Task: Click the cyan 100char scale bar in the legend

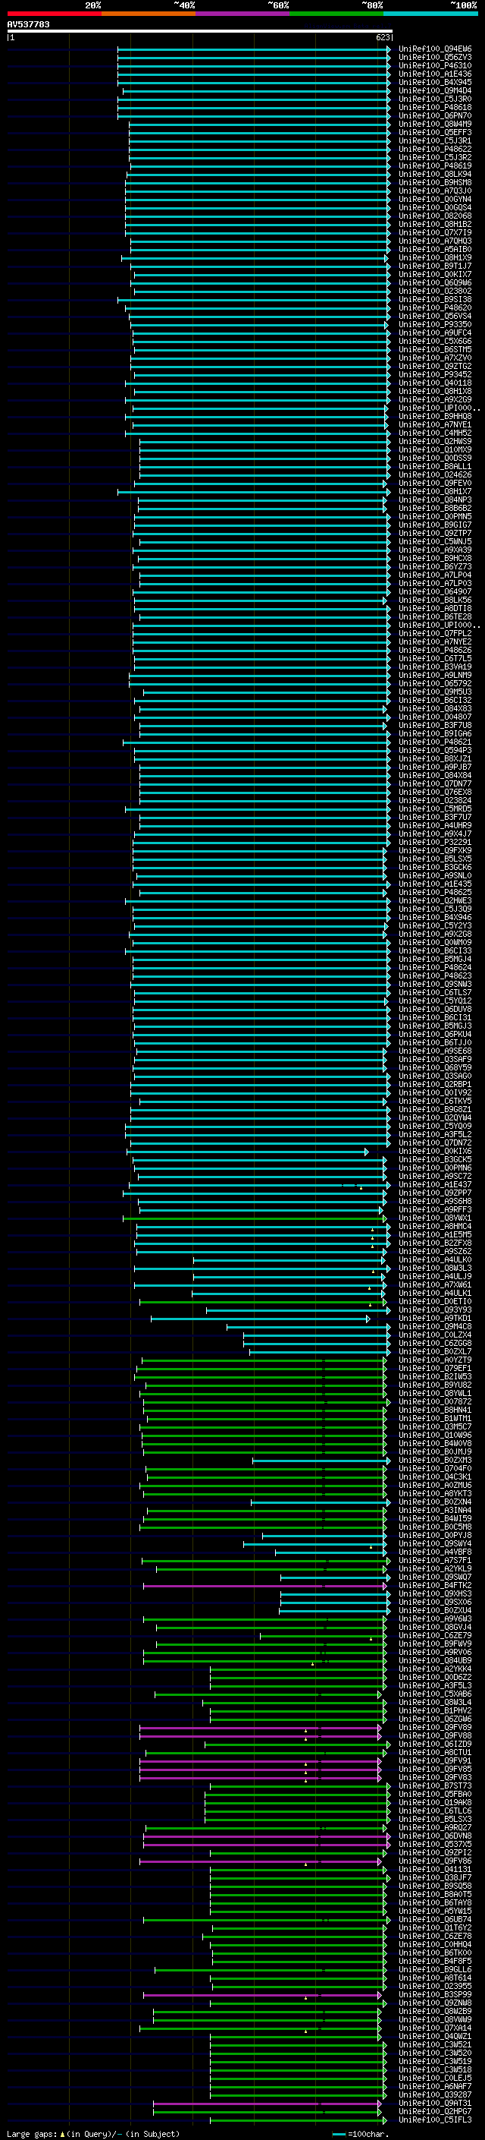Action: 338,2134
